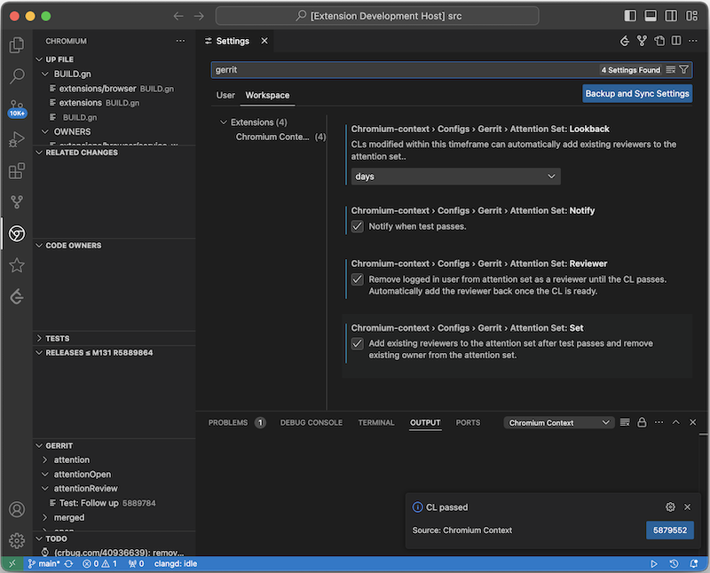Open the Manage gear in activity bar
710x573 pixels.
(17, 540)
